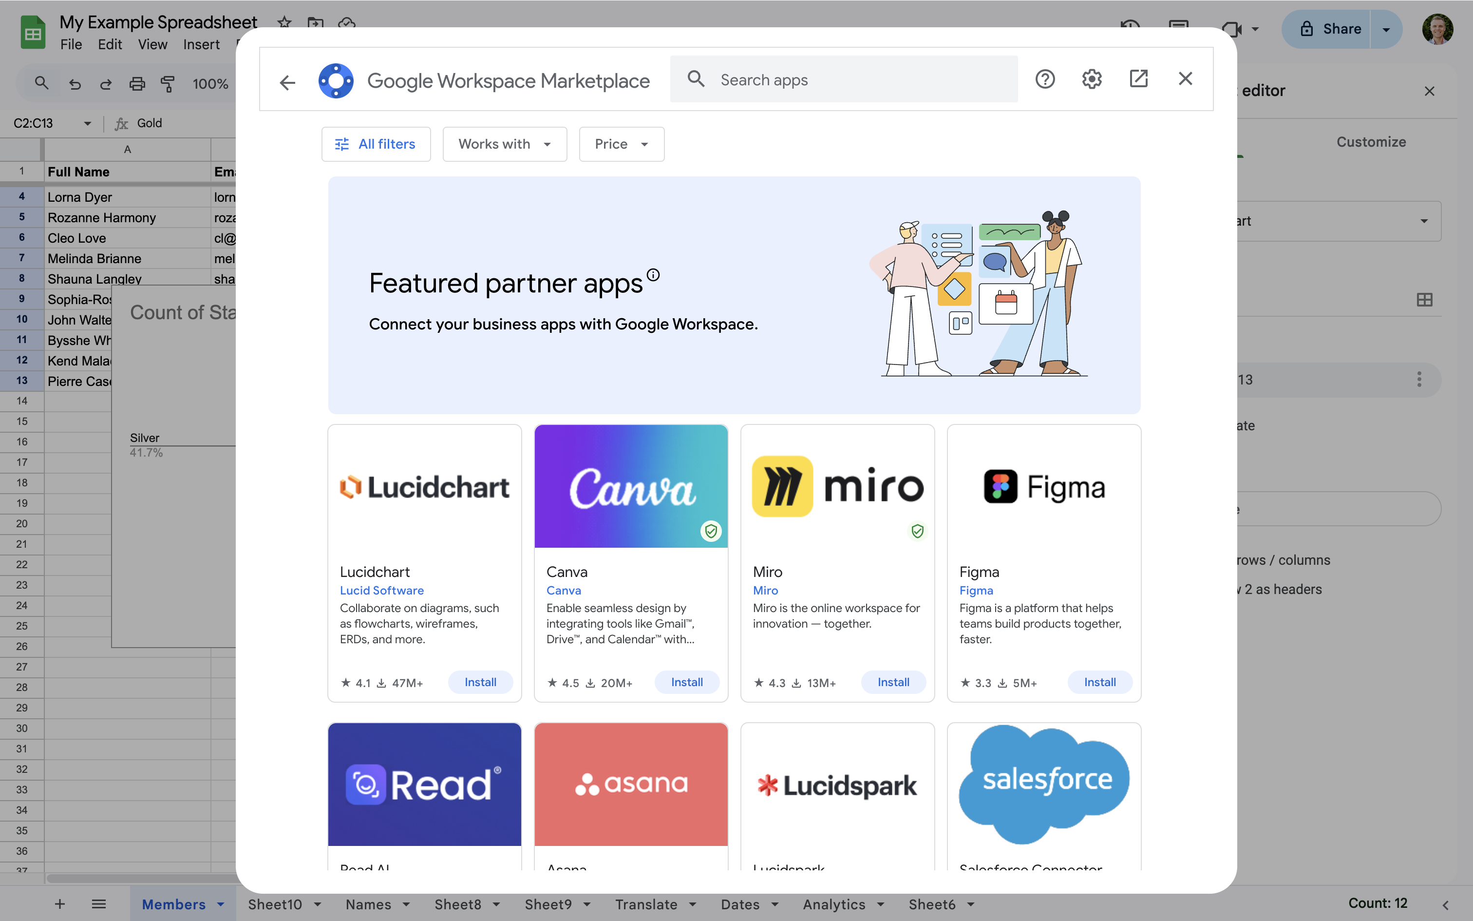
Task: Go back in the Marketplace dialog
Action: [x=287, y=81]
